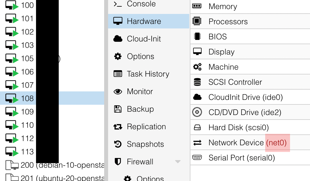Click the Machine gears icon
Screen dimensions: 310x181
(x=197, y=67)
